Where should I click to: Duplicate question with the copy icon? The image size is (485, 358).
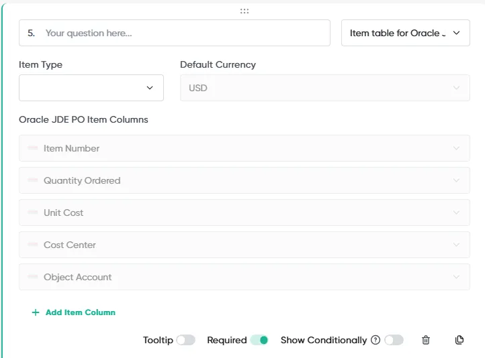[459, 340]
